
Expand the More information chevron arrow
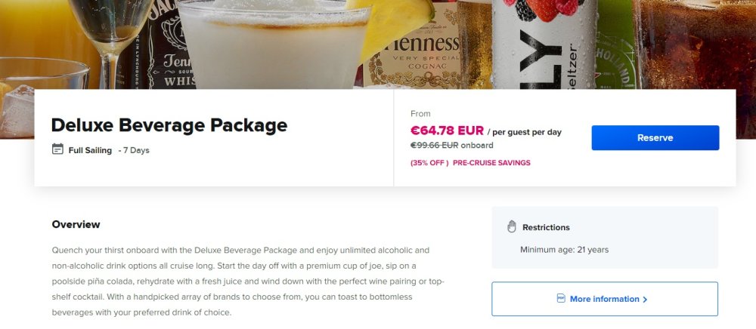coord(645,299)
